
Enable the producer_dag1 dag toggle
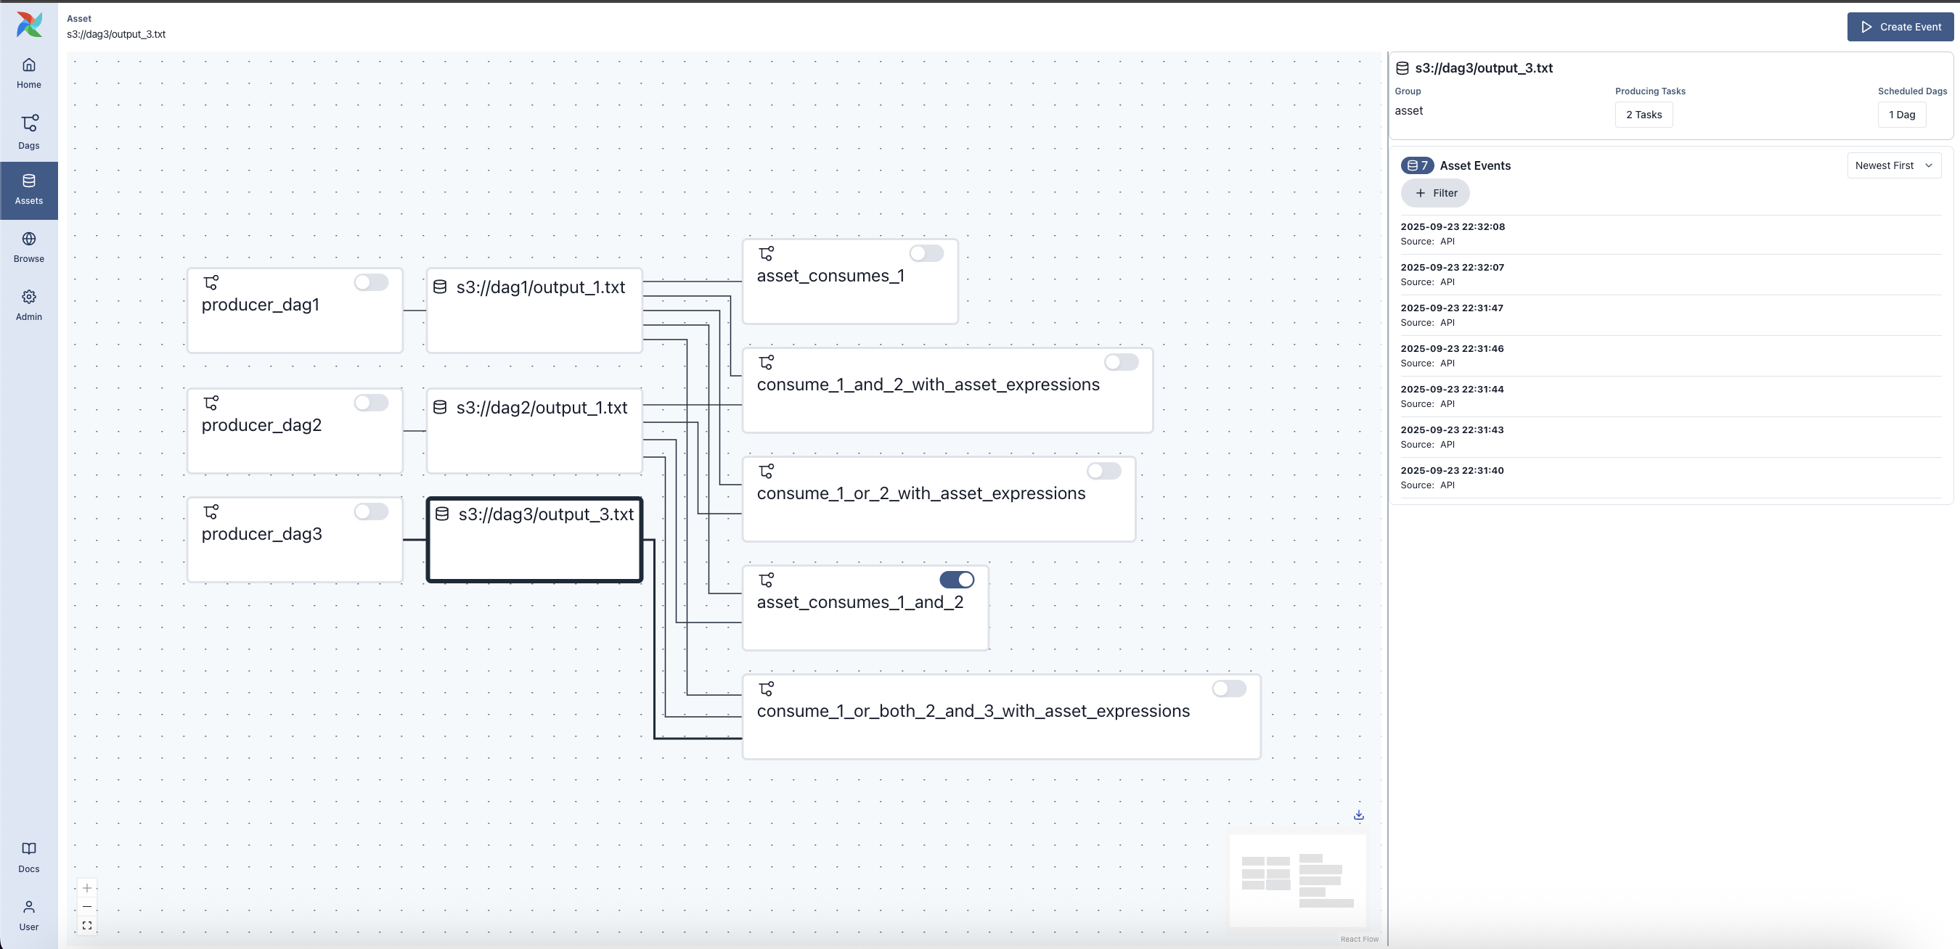371,282
